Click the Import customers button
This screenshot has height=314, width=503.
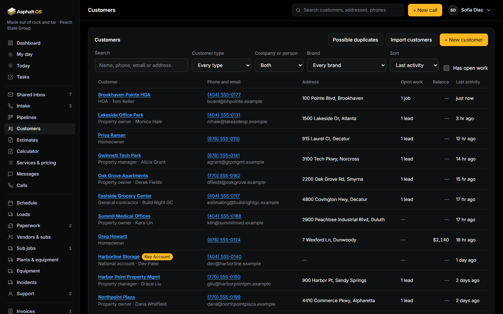pos(411,40)
